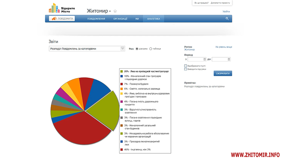This screenshot has width=284, height=160.
Task: Tick the Виводити підсумки checkbox
Action: 186,69
